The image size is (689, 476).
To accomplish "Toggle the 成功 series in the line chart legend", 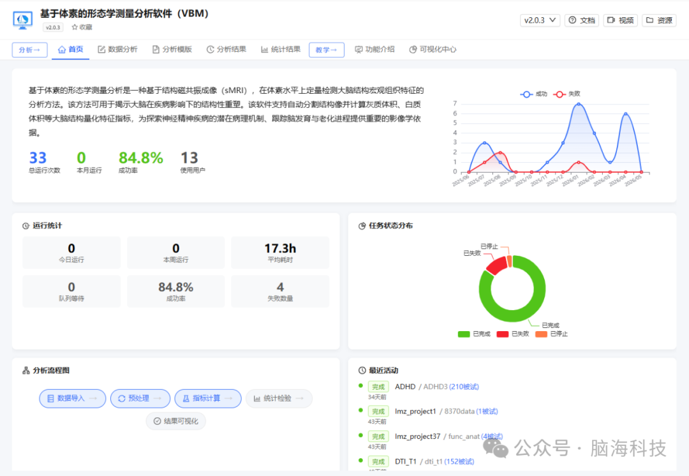I will [x=534, y=94].
